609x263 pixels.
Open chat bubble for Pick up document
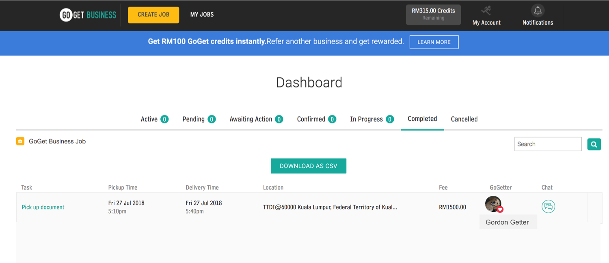coord(548,207)
